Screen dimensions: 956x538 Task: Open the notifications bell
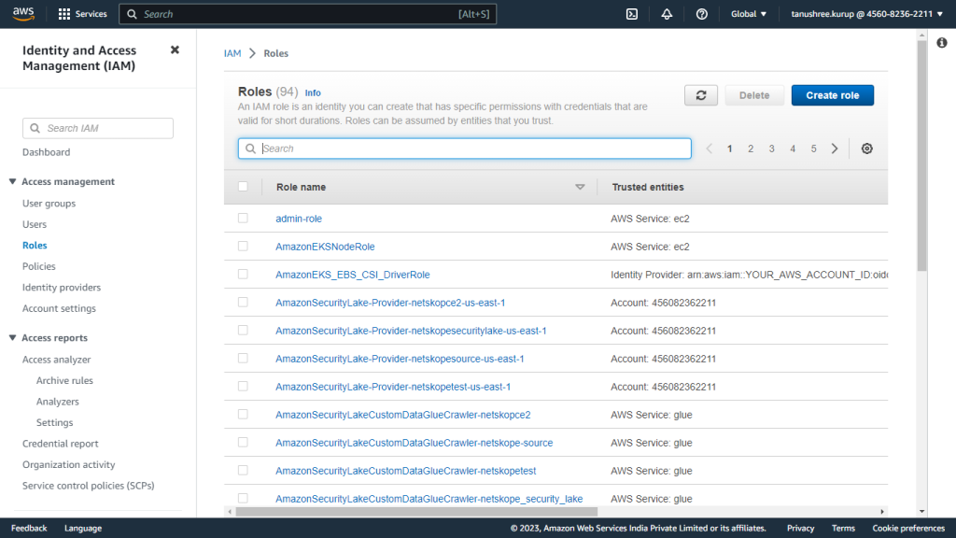[667, 14]
